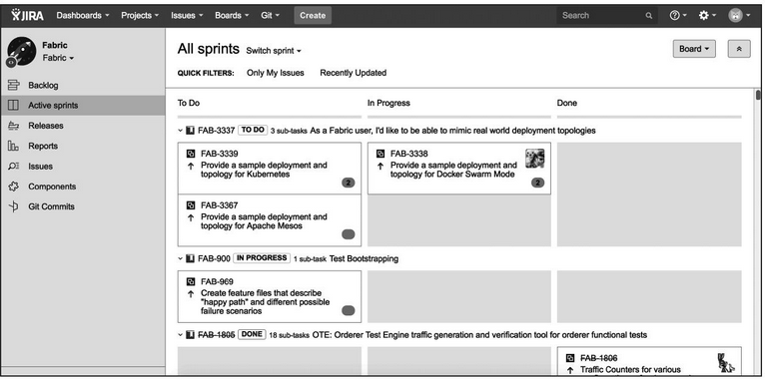Screen dimensions: 765x380
Task: Open Reports in the sidebar
Action: [83, 146]
